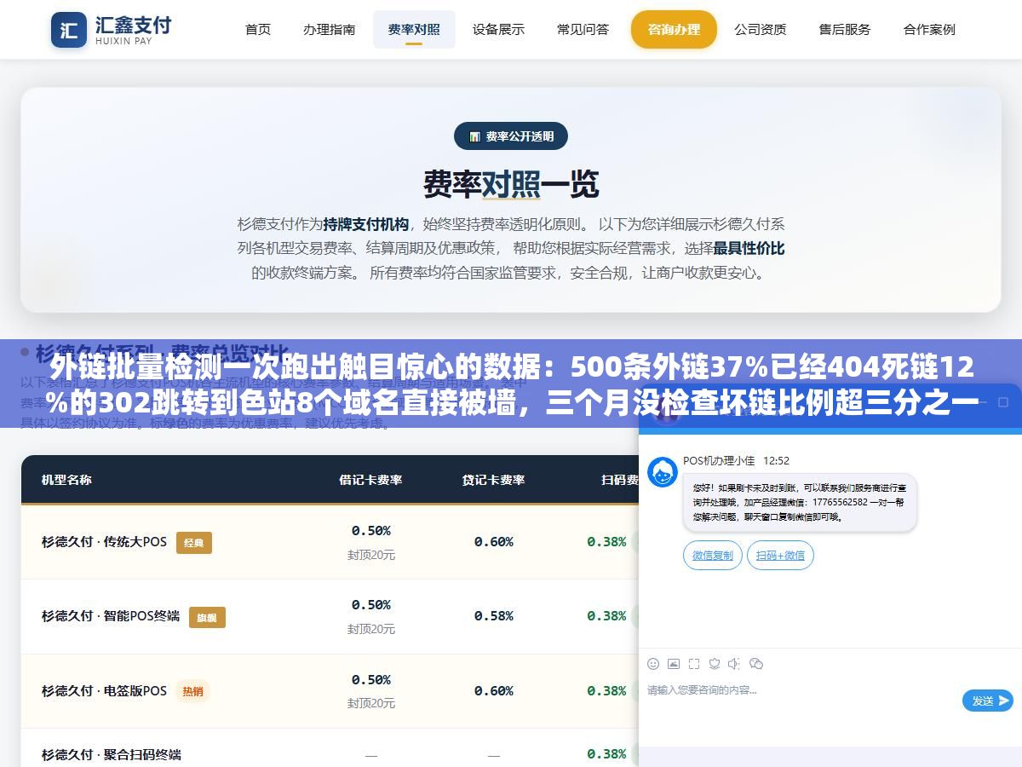Click the 费率公开透明 badge

point(511,136)
